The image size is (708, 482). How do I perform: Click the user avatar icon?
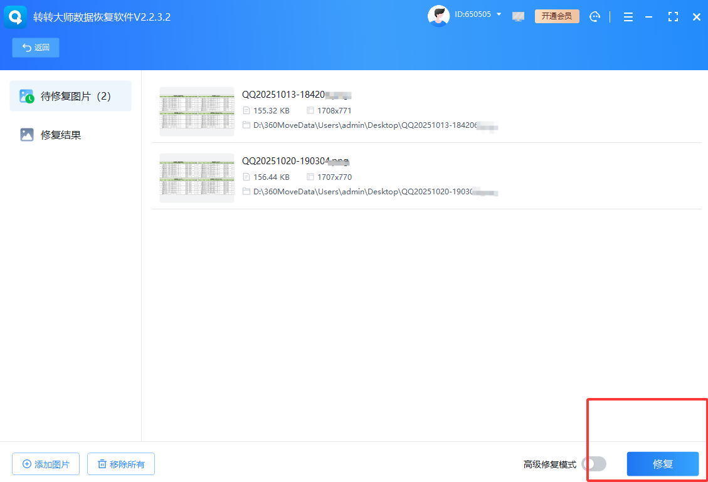point(438,16)
